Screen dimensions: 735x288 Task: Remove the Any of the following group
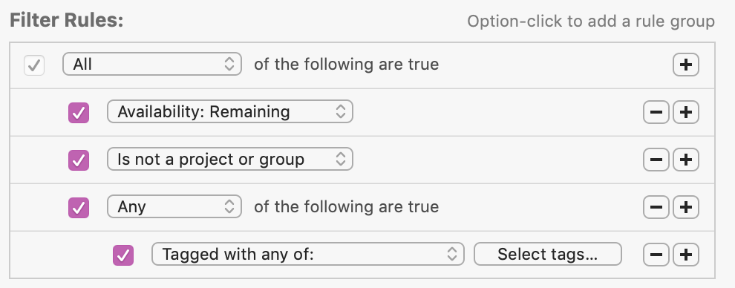click(656, 207)
